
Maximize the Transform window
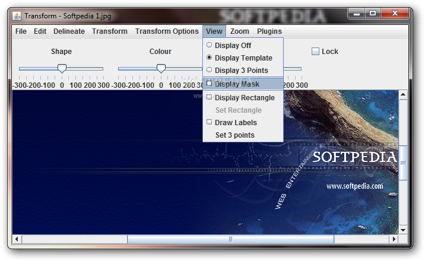373,14
